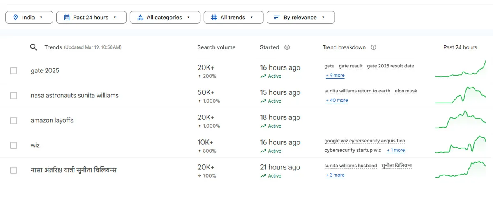
Task: Open the gate 2025 trend
Action: [x=45, y=71]
